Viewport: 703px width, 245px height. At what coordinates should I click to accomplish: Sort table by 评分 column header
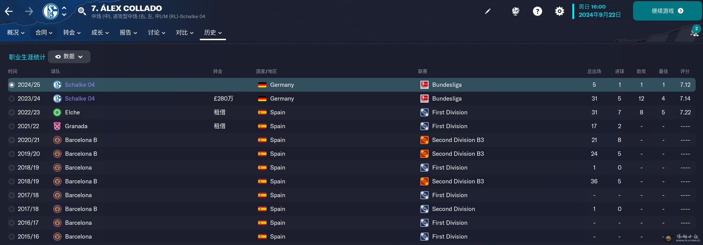(685, 71)
